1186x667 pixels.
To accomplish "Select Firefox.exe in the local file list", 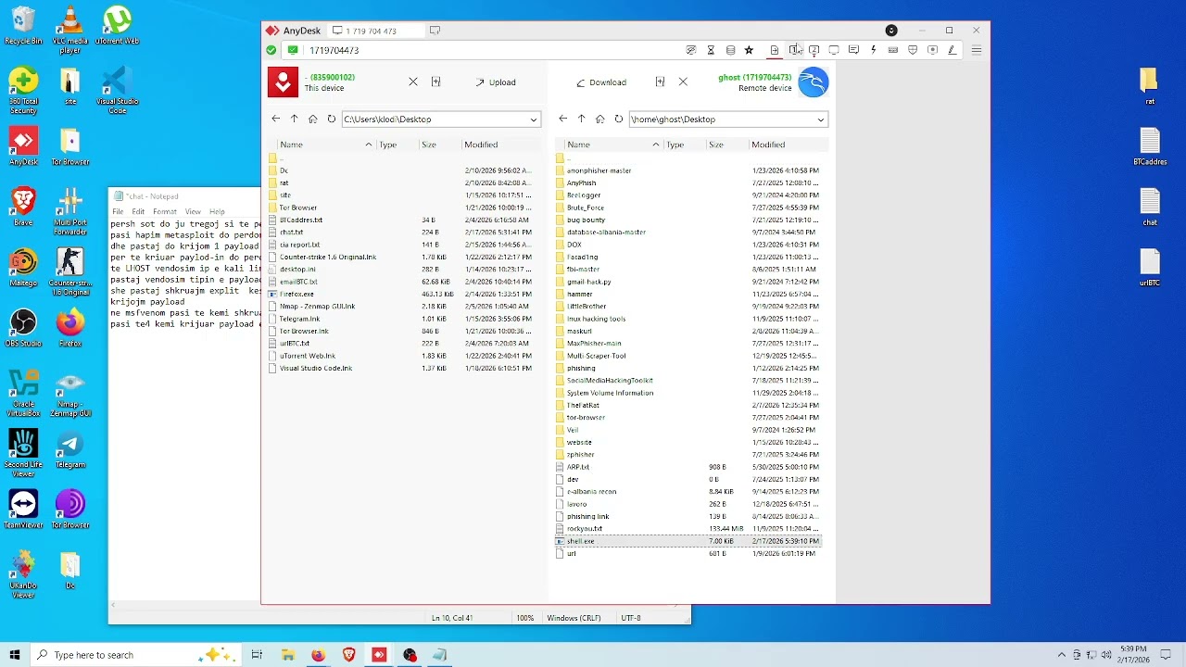I will [296, 294].
